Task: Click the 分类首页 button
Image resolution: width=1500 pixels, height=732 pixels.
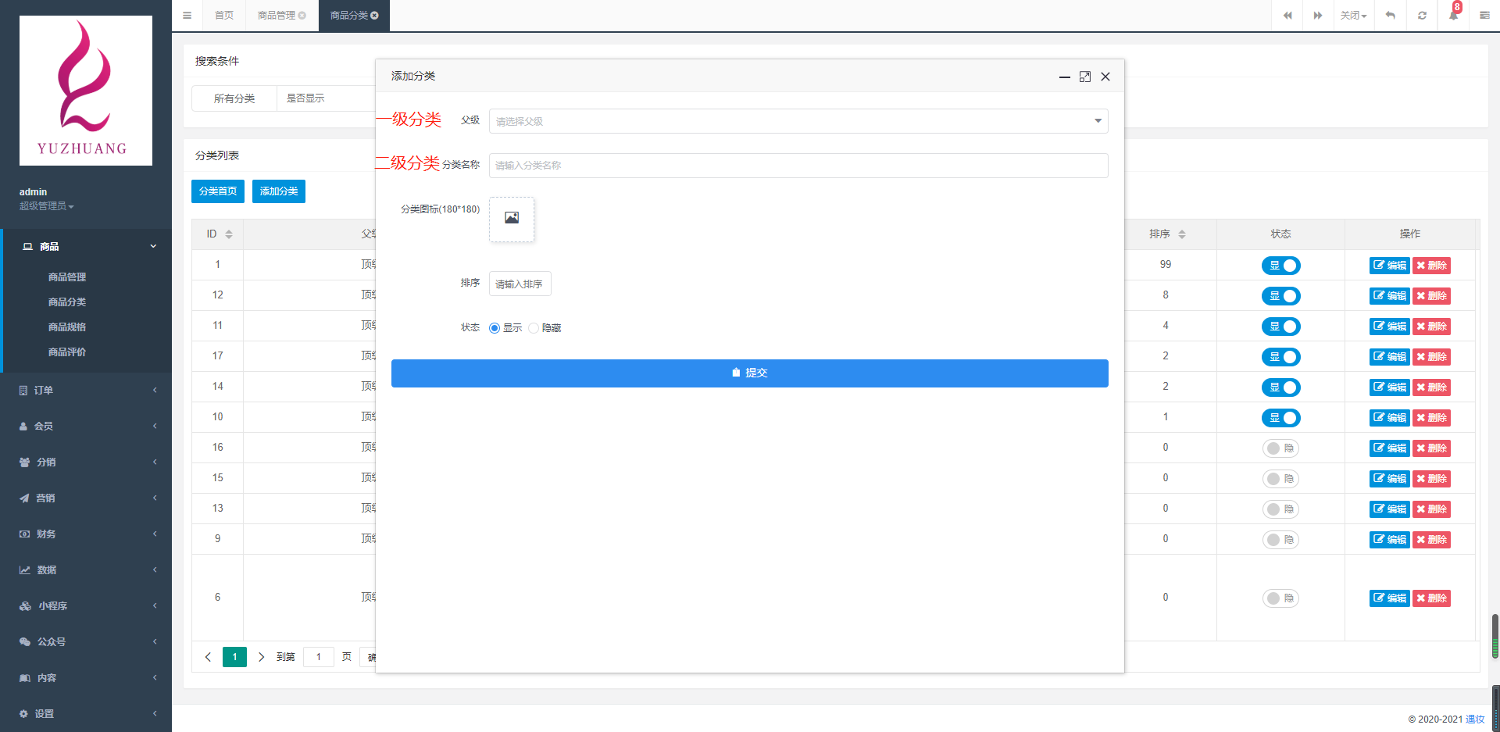Action: pos(218,191)
